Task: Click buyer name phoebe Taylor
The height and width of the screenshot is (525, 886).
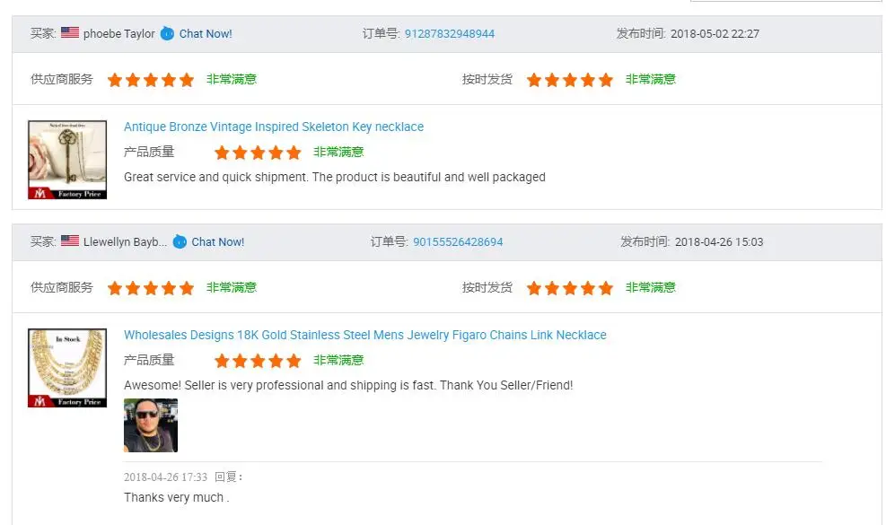Action: pyautogui.click(x=119, y=34)
